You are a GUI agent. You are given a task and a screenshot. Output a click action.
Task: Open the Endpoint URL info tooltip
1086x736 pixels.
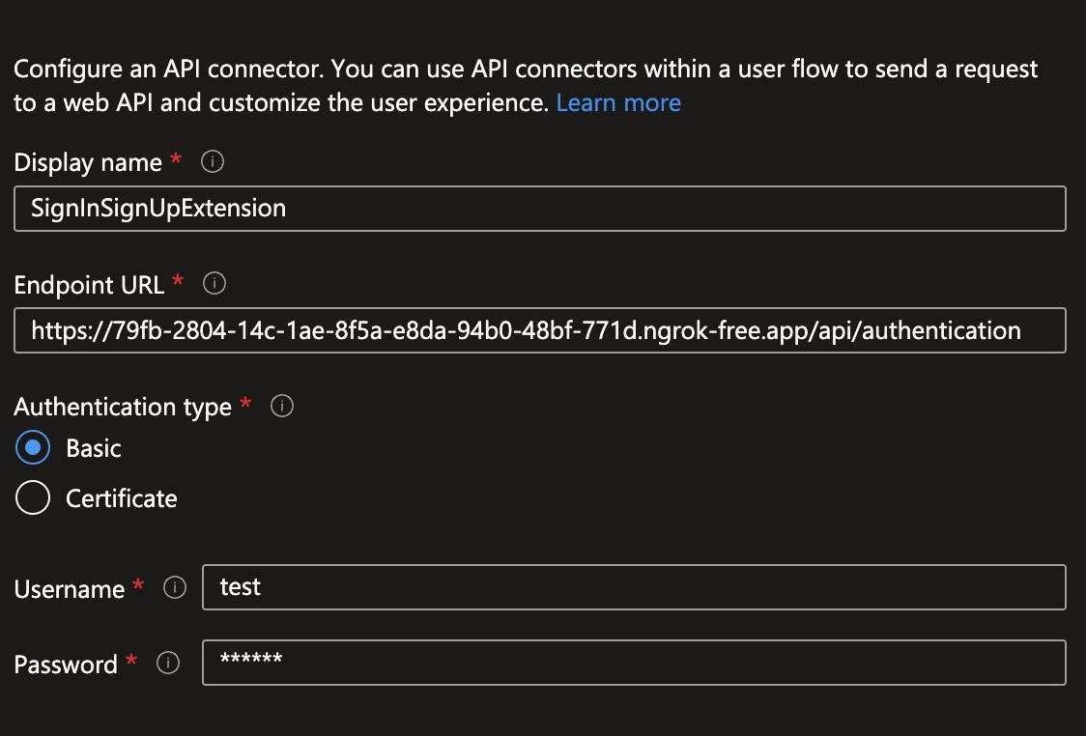tap(214, 283)
